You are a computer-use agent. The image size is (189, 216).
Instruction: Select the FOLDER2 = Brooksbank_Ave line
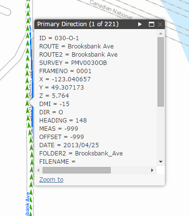(x=81, y=154)
